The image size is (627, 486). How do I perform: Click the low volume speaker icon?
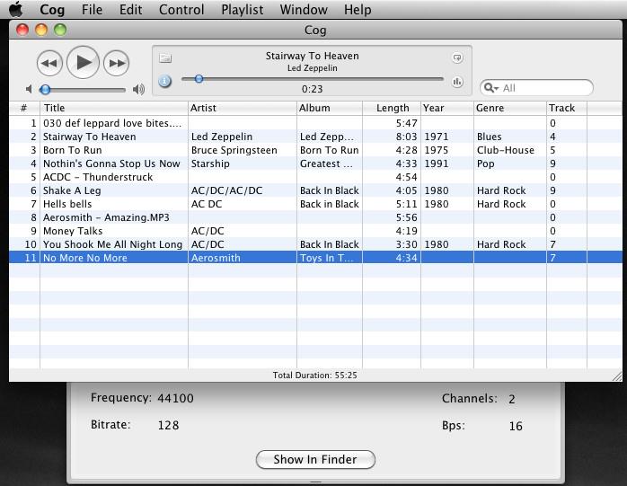pos(30,89)
